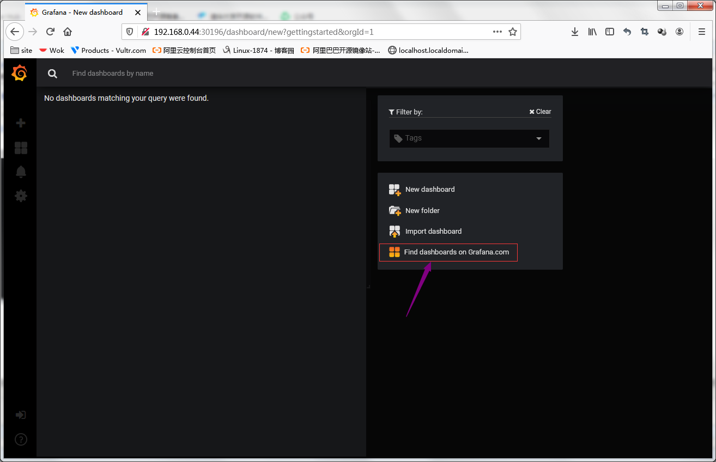Open the localhost.localdomain bookmark
The image size is (716, 462).
(x=428, y=50)
